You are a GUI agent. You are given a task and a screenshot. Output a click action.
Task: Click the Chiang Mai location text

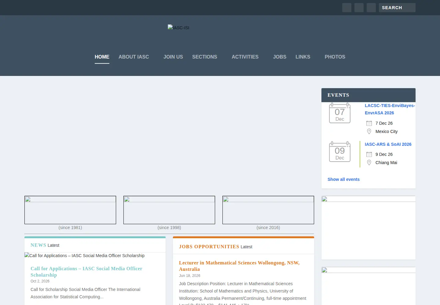click(386, 163)
